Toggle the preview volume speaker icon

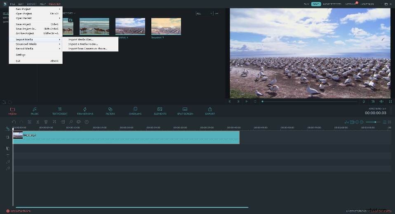tap(381, 101)
